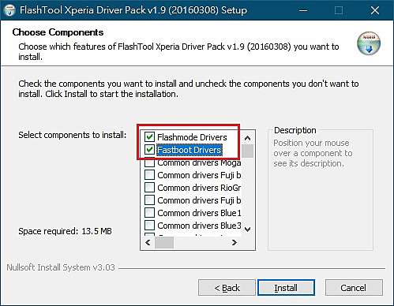Click the Choose Components heading
Screen dimensions: 394x306
coord(58,32)
